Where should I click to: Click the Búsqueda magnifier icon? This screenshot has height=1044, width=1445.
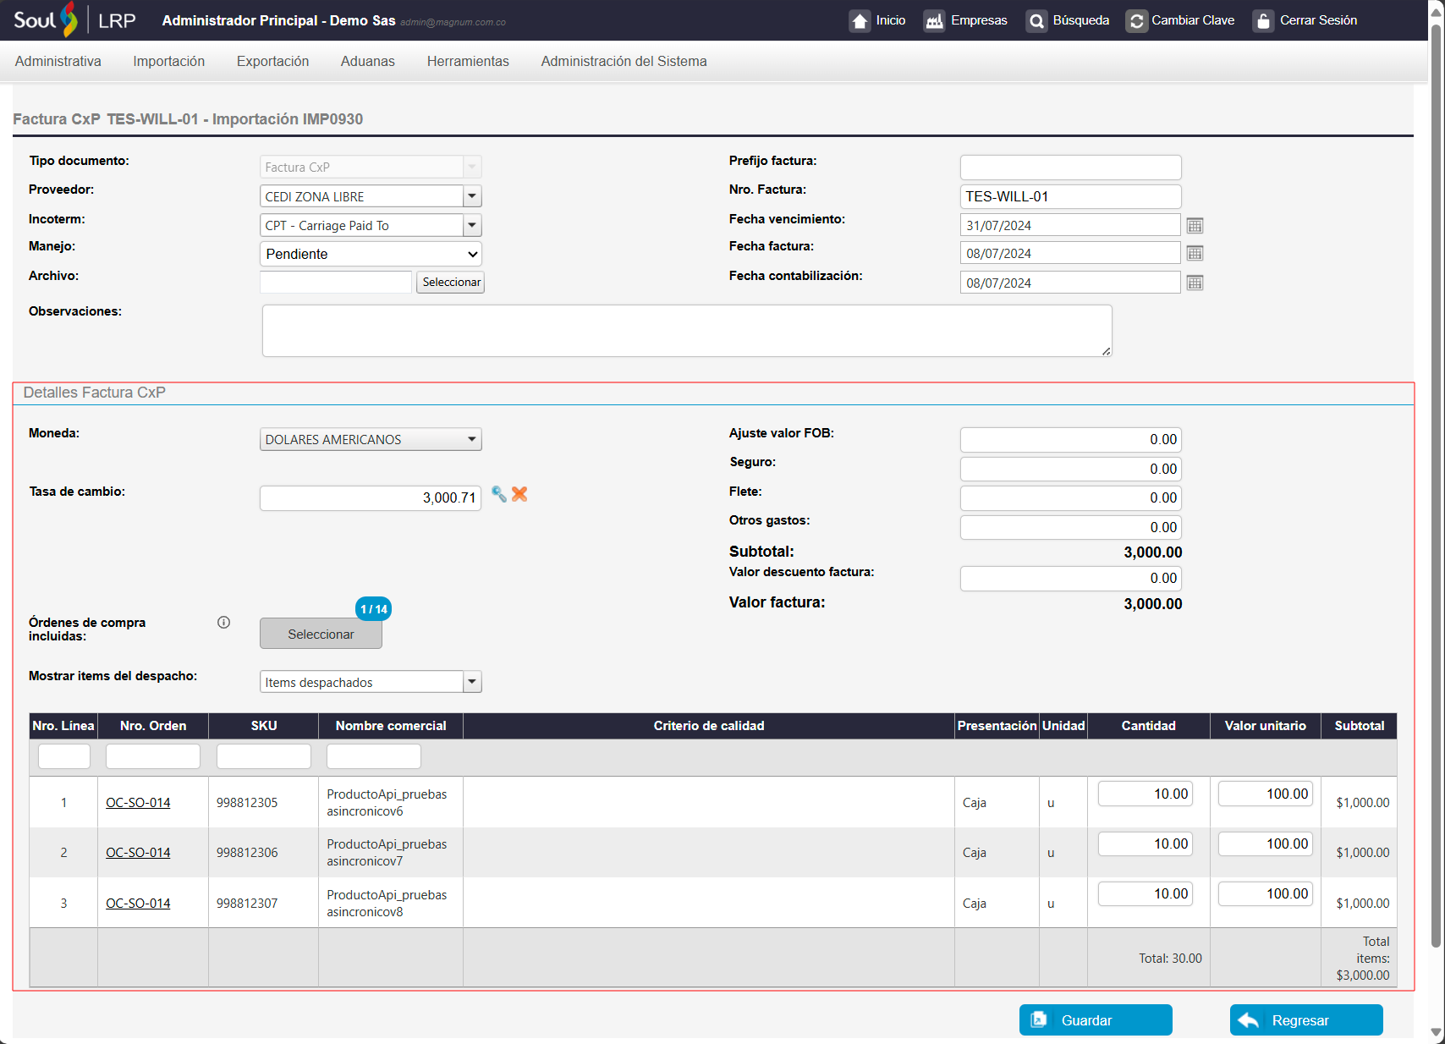coord(1036,21)
